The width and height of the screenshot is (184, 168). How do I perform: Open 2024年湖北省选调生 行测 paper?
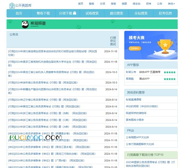coord(52,53)
